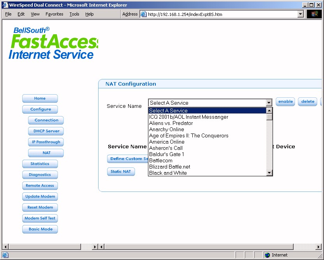Click the page icon in the address bar
Screen dimensions: 324x260
tap(143, 14)
